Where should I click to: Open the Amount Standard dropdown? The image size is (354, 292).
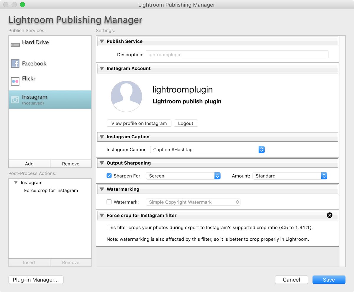(x=290, y=176)
